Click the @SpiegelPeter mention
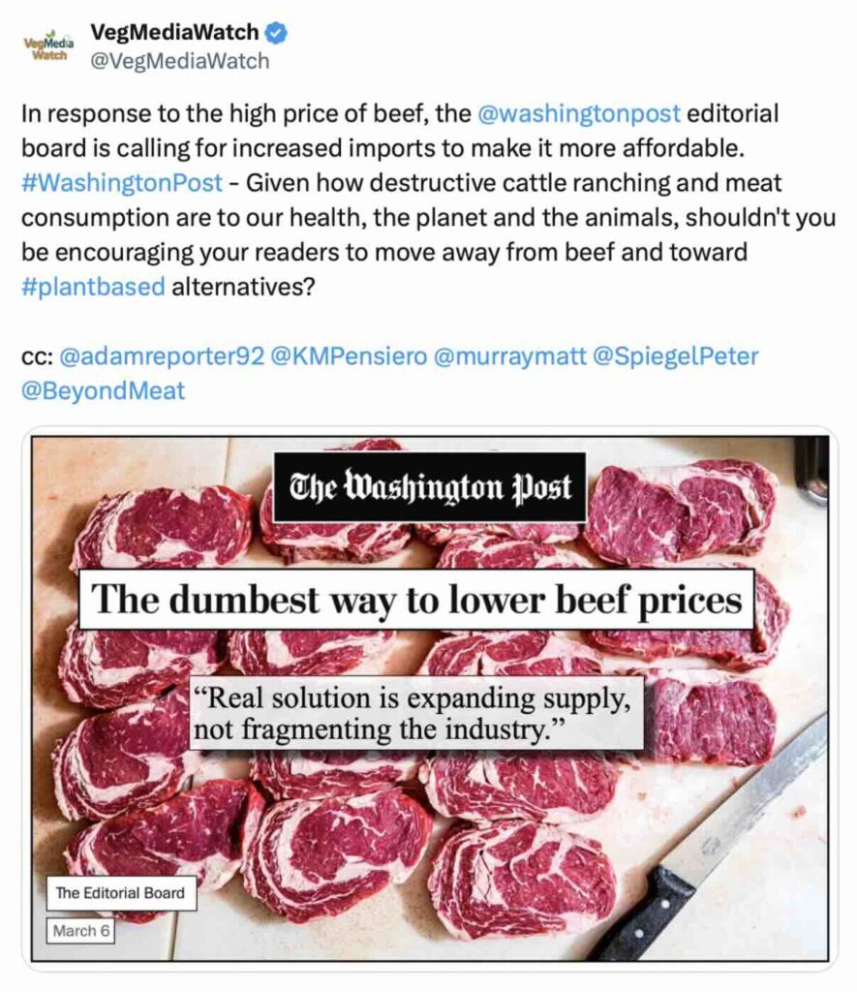 [675, 356]
